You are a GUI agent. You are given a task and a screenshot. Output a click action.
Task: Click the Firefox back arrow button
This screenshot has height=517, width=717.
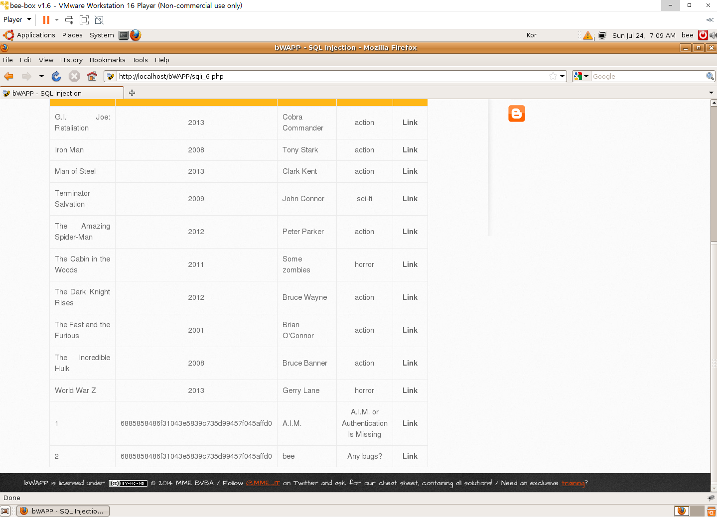pyautogui.click(x=9, y=76)
